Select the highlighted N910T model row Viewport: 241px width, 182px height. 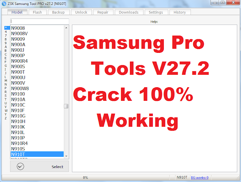click(x=37, y=154)
